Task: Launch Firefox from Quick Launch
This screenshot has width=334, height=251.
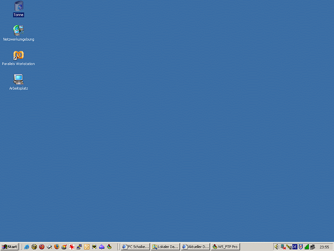Action: [x=57, y=247]
